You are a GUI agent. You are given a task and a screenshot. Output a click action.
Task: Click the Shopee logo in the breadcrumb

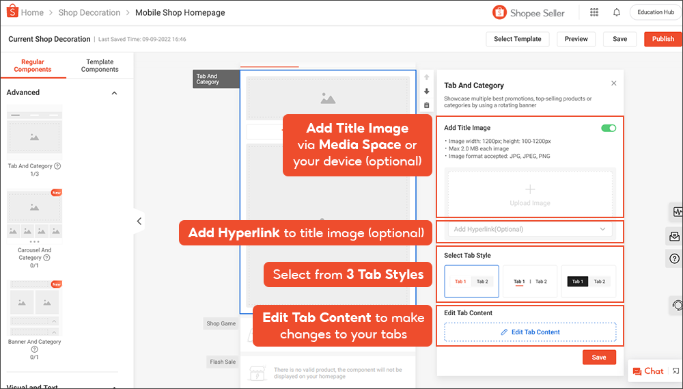click(x=10, y=12)
